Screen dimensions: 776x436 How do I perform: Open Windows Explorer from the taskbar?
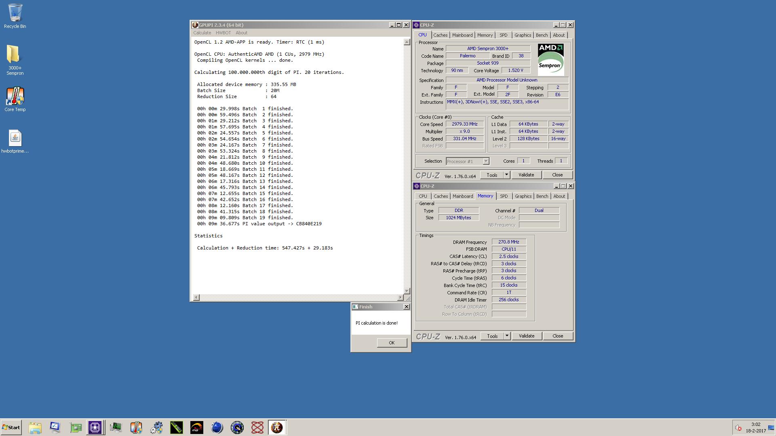pos(35,427)
